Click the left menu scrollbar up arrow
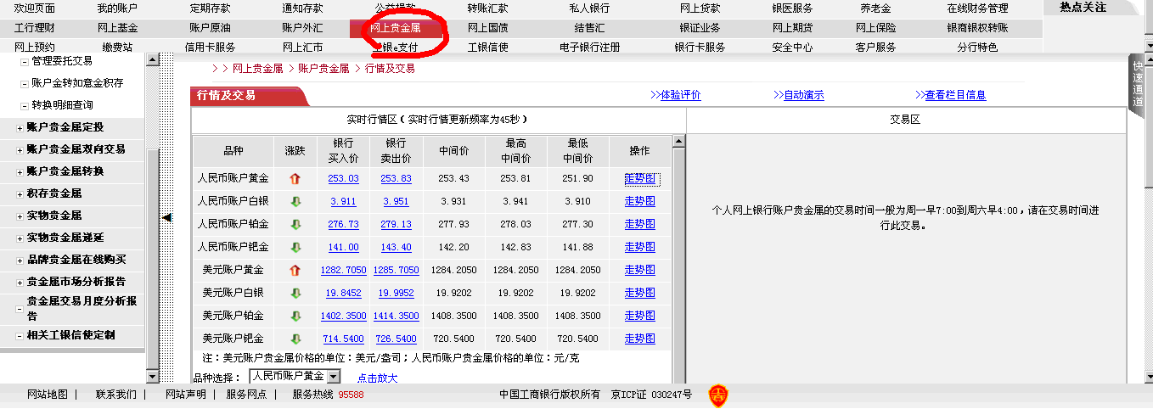The image size is (1153, 409). point(153,60)
